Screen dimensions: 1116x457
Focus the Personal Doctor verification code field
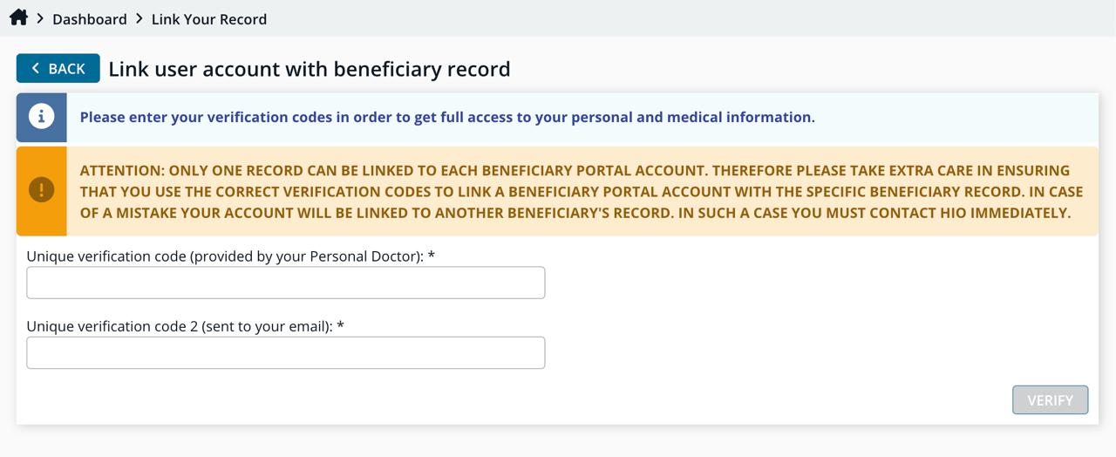[286, 283]
